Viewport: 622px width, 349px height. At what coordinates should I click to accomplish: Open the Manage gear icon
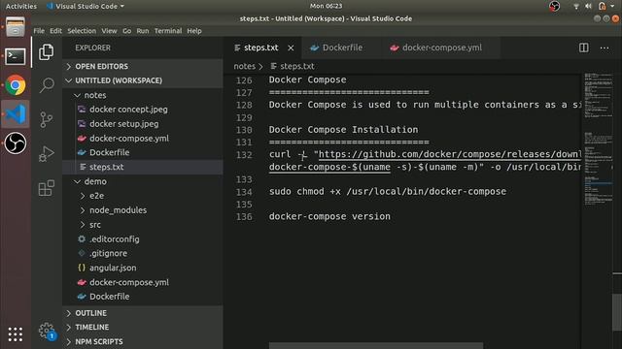[47, 331]
